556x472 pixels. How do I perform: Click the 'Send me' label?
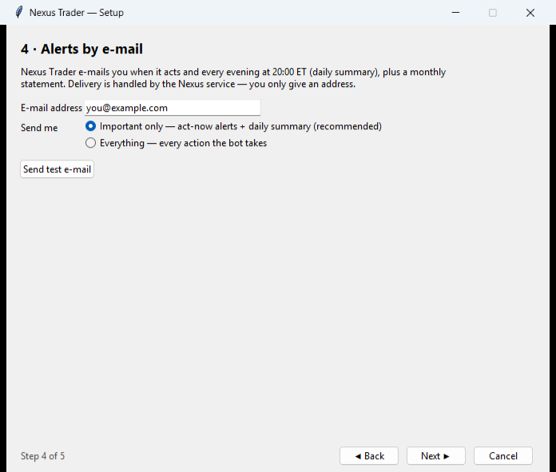[x=39, y=128]
